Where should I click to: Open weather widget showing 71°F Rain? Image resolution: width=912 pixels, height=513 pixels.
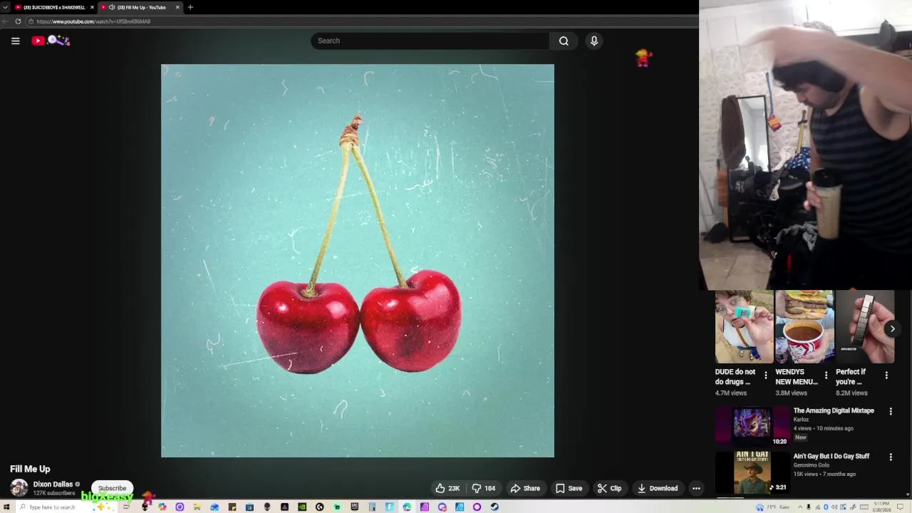point(774,507)
